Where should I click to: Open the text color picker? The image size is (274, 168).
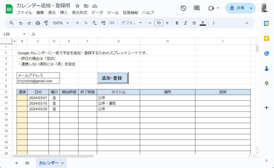click(203, 23)
